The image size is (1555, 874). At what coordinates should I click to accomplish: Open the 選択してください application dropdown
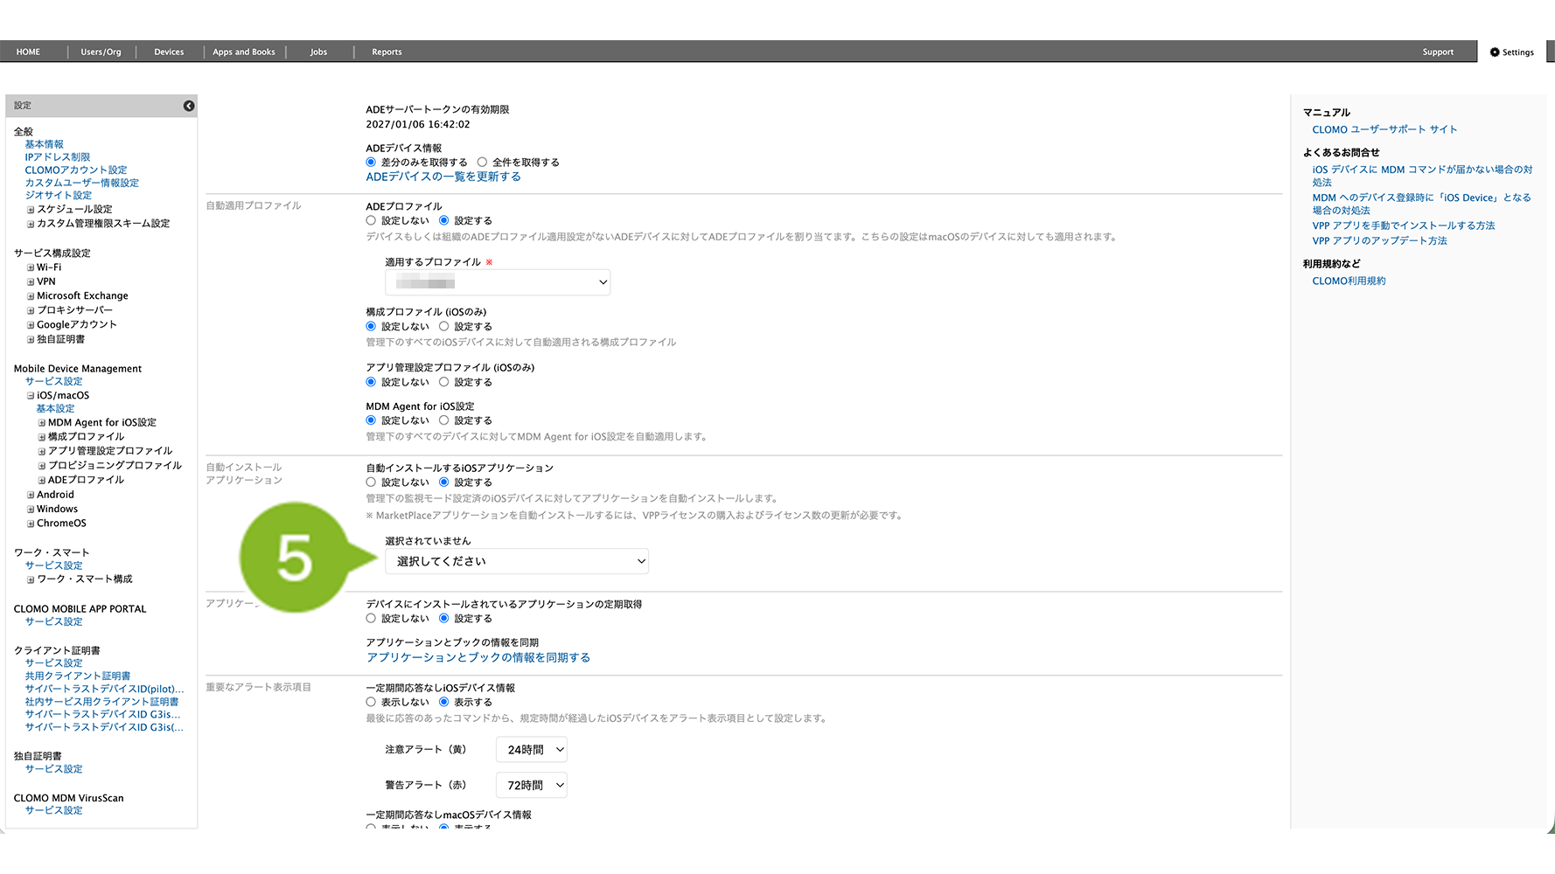(x=516, y=561)
